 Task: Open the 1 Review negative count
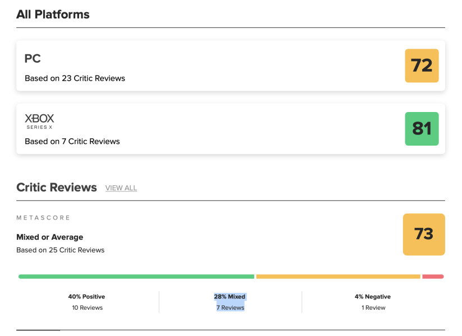[373, 308]
